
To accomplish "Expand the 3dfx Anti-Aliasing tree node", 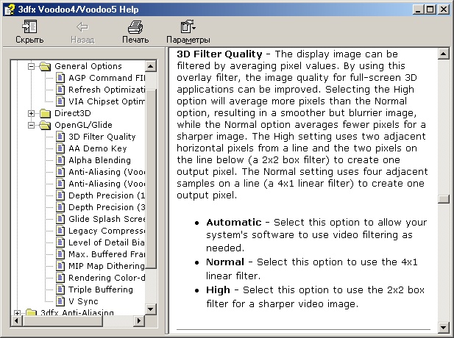I will pos(17,313).
